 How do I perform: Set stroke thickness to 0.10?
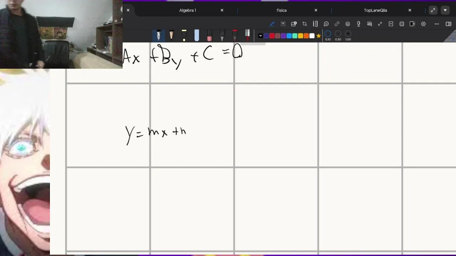click(328, 35)
